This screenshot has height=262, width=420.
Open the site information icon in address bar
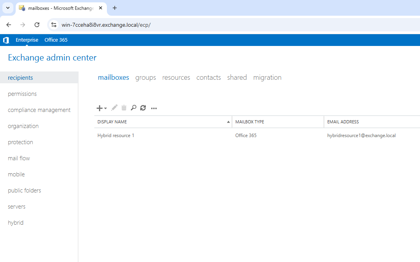point(54,25)
